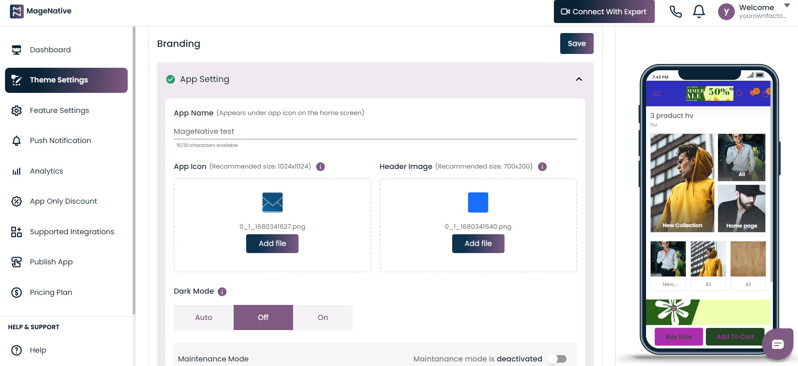Click the Theme Settings paintbrush icon
Screen dimensions: 798x366
click(x=16, y=80)
